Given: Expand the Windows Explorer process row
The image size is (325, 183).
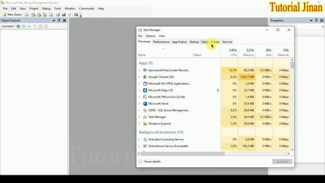Looking at the screenshot, I should coord(140,124).
